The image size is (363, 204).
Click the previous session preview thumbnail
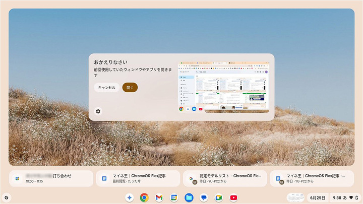(x=223, y=88)
